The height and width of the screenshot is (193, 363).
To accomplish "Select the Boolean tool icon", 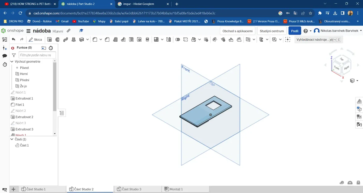I will click(177, 40).
